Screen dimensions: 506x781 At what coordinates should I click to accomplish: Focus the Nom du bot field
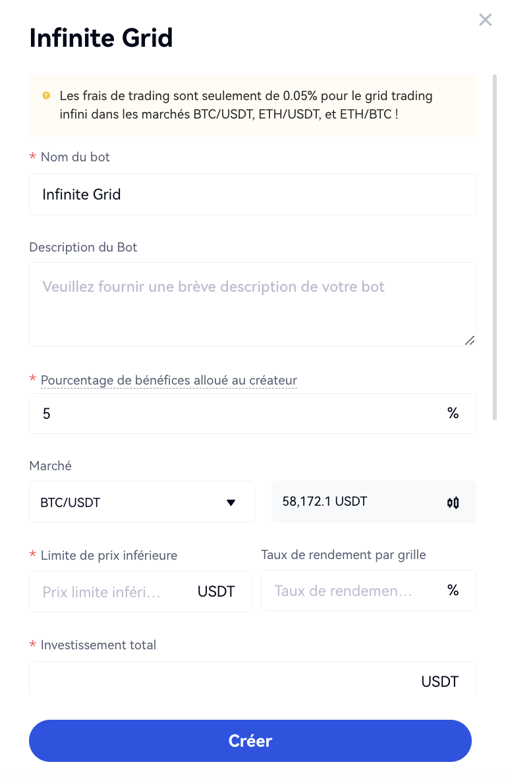[252, 194]
